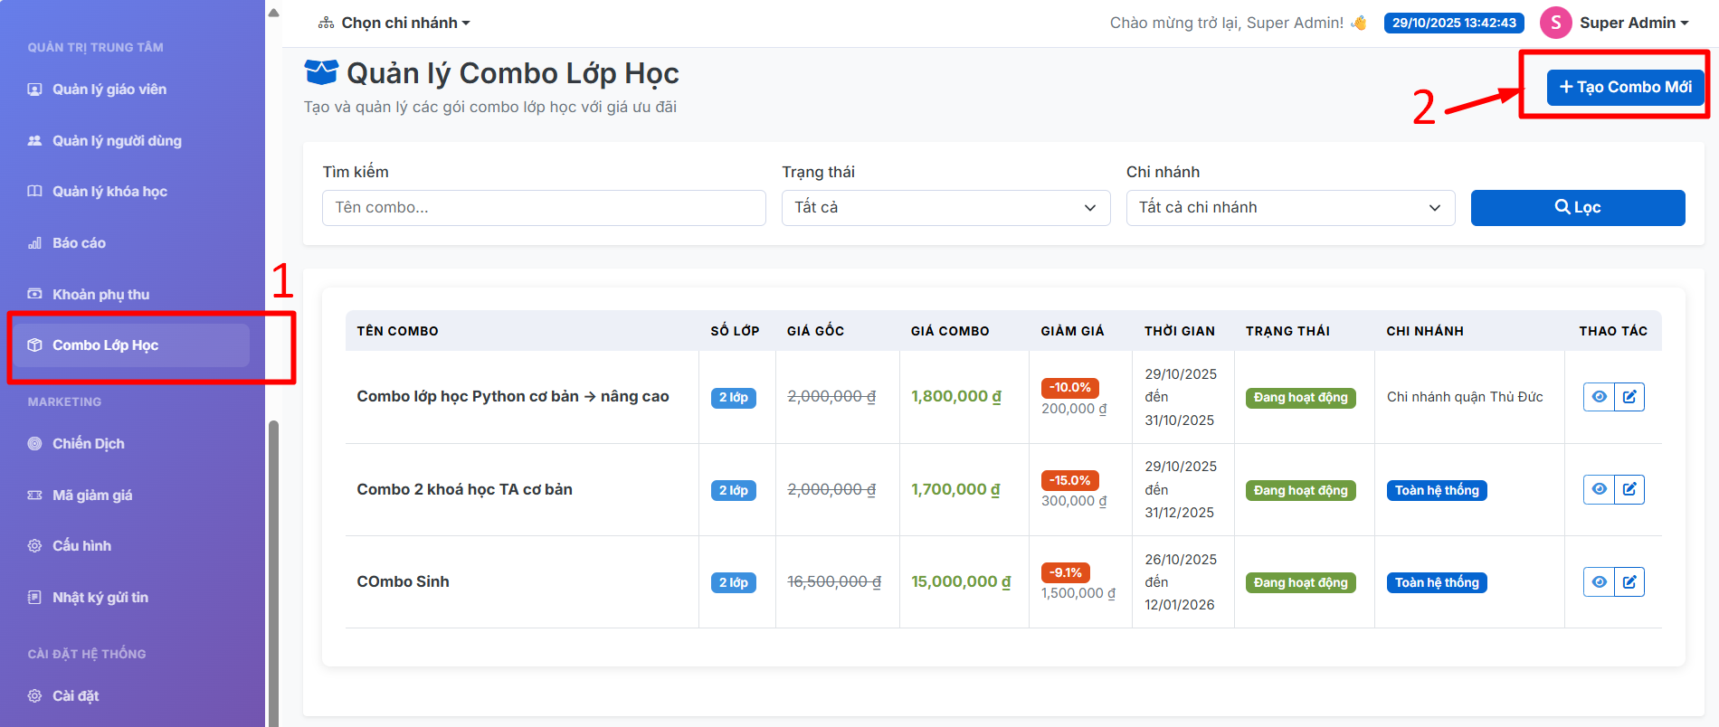View details of Combo lớp học Python eye icon
The height and width of the screenshot is (727, 1719).
[x=1599, y=397]
